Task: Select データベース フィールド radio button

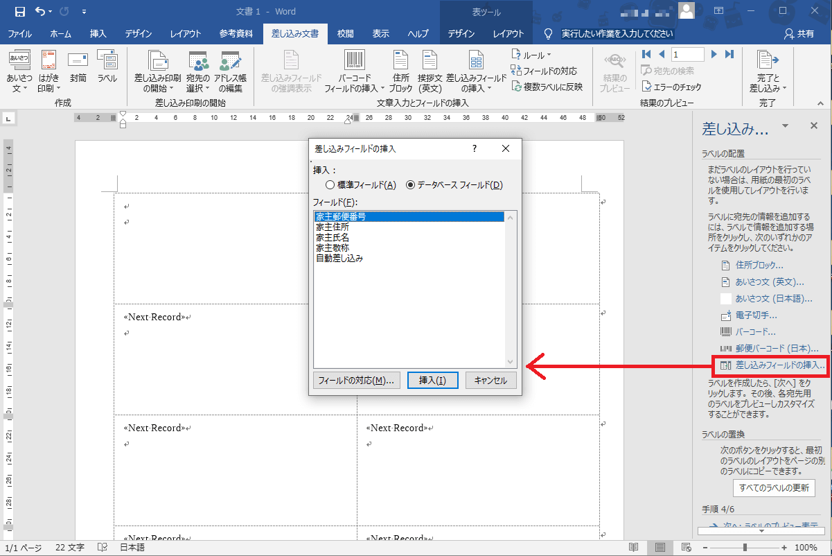Action: point(410,185)
